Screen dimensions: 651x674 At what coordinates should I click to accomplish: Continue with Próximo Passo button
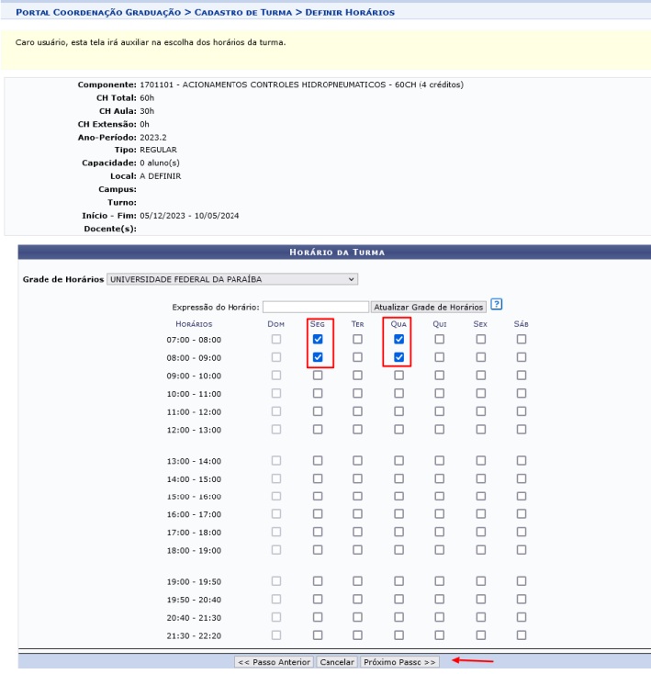tap(399, 662)
